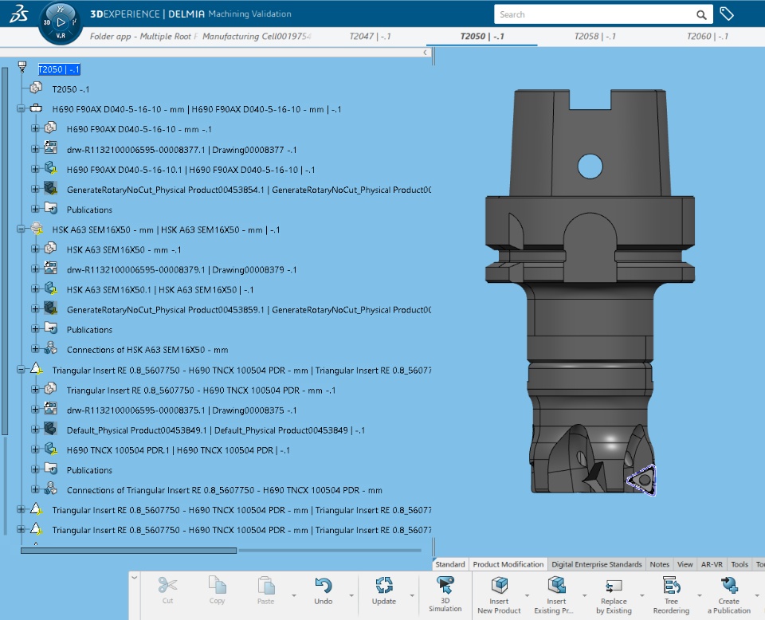Open the tags icon beside search
Image resolution: width=765 pixels, height=620 pixels.
(727, 14)
